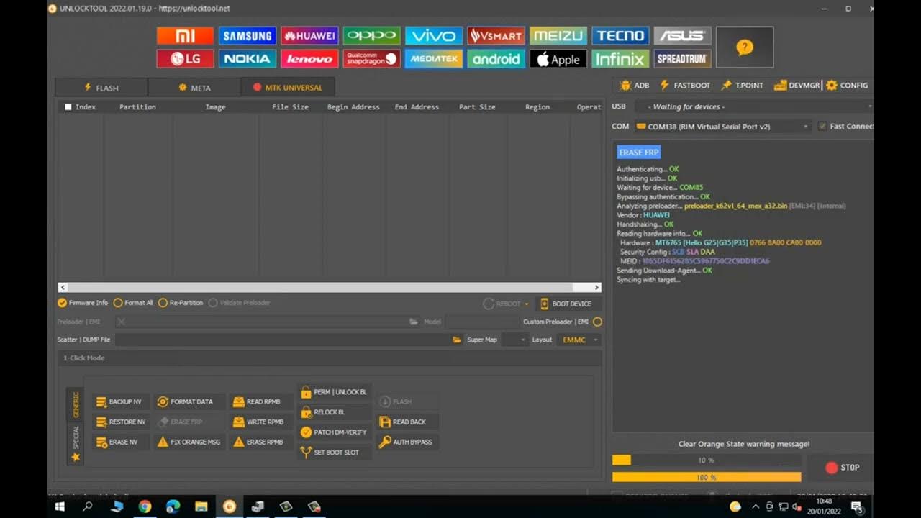Choose the Android logo tile
This screenshot has height=518, width=921.
click(496, 59)
